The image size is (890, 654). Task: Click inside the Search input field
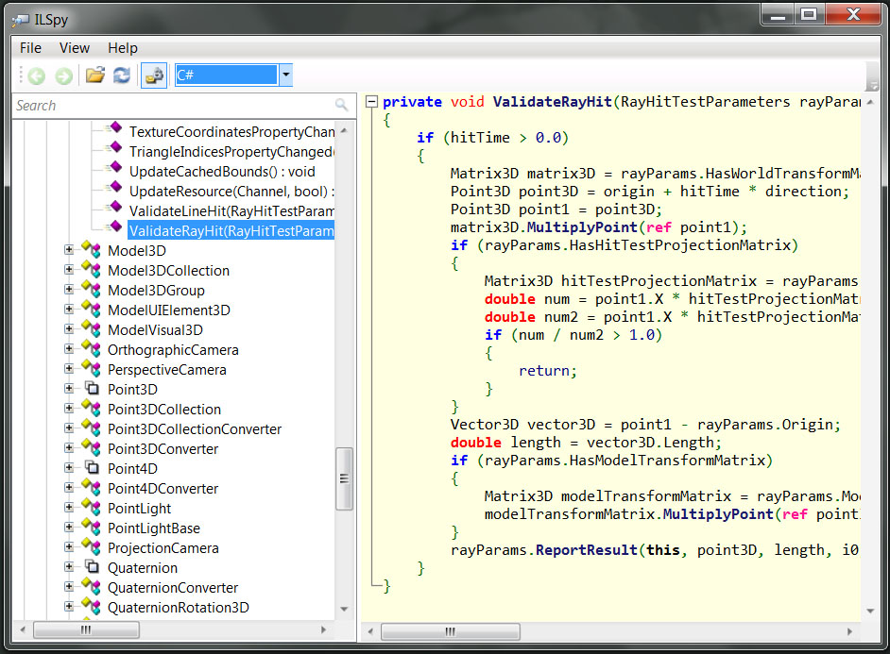[x=173, y=106]
